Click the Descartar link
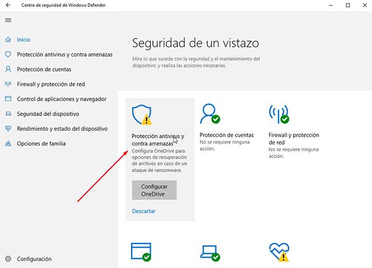The image size is (372, 268). coord(144,211)
